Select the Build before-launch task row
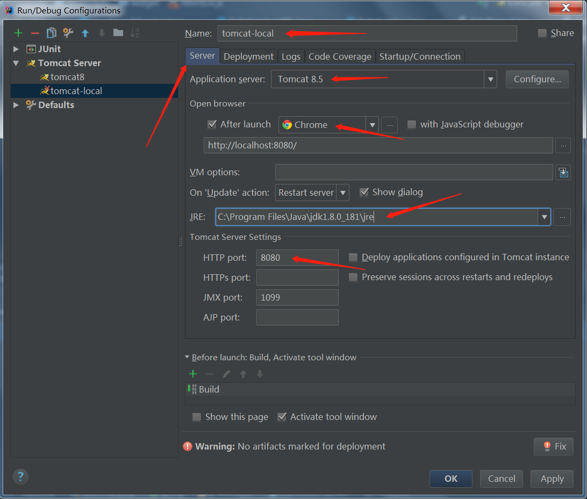 click(x=380, y=389)
